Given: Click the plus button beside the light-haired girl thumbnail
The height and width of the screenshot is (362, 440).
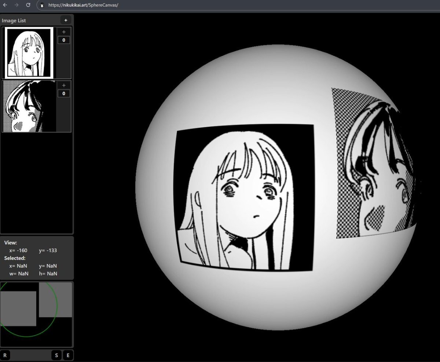Looking at the screenshot, I should [64, 32].
